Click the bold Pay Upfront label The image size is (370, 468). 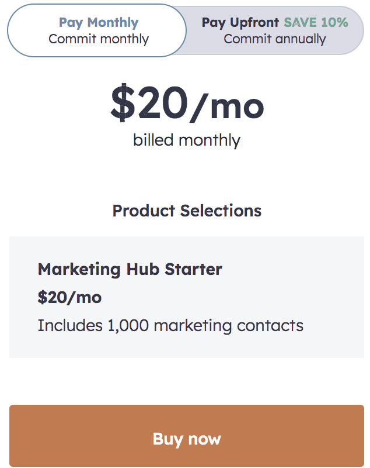[240, 23]
